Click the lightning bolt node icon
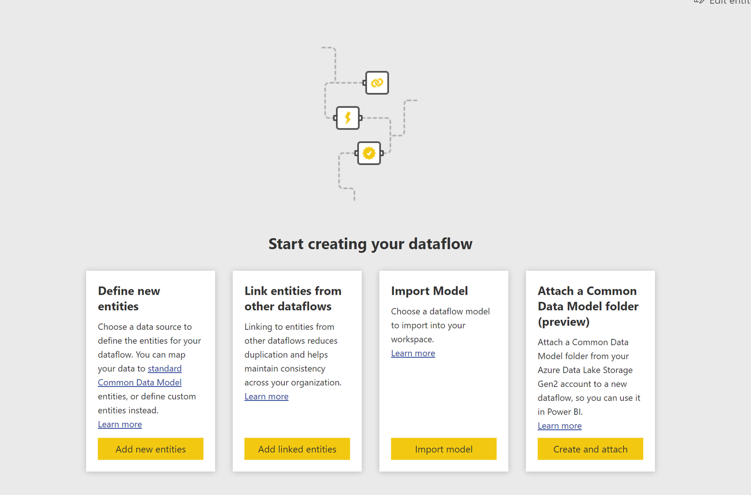751x495 pixels. tap(347, 118)
